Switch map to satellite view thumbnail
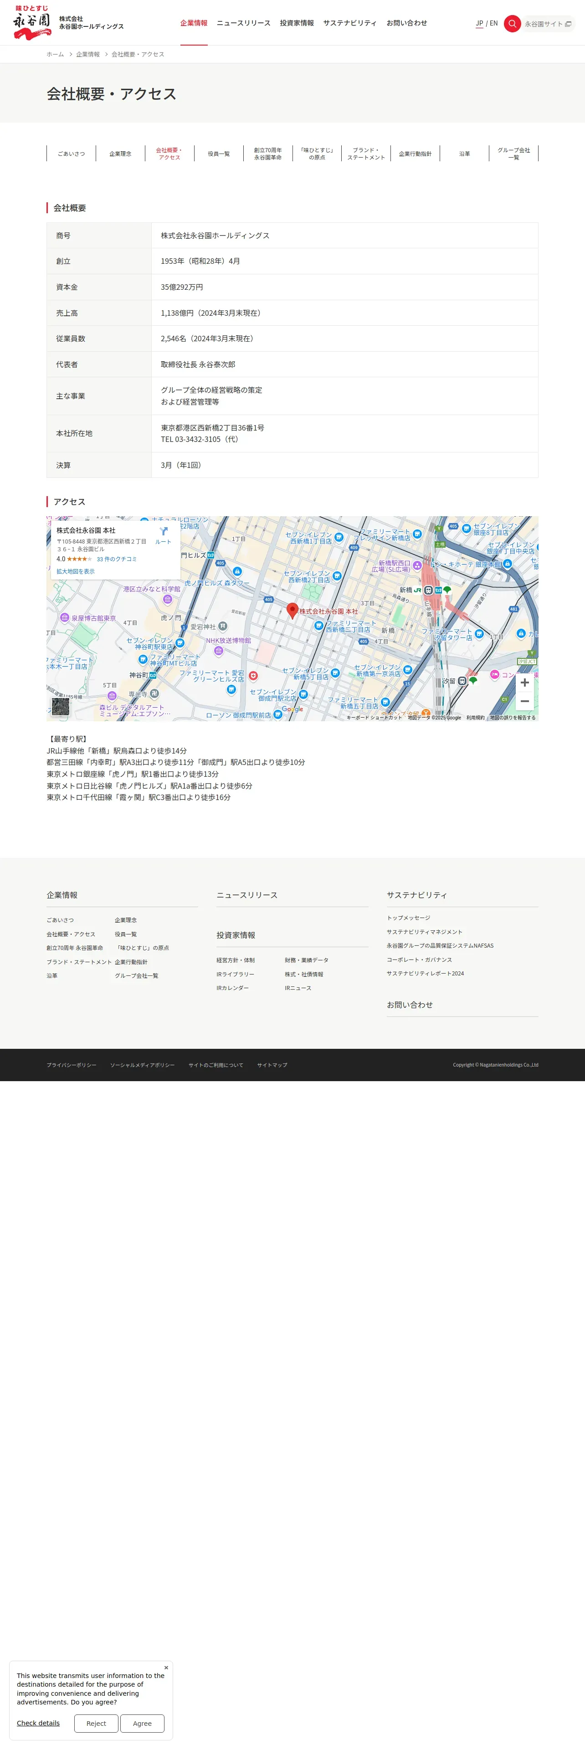The image size is (585, 1755). point(61,707)
